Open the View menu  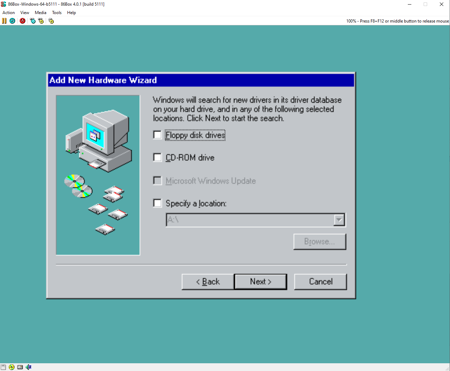point(25,12)
